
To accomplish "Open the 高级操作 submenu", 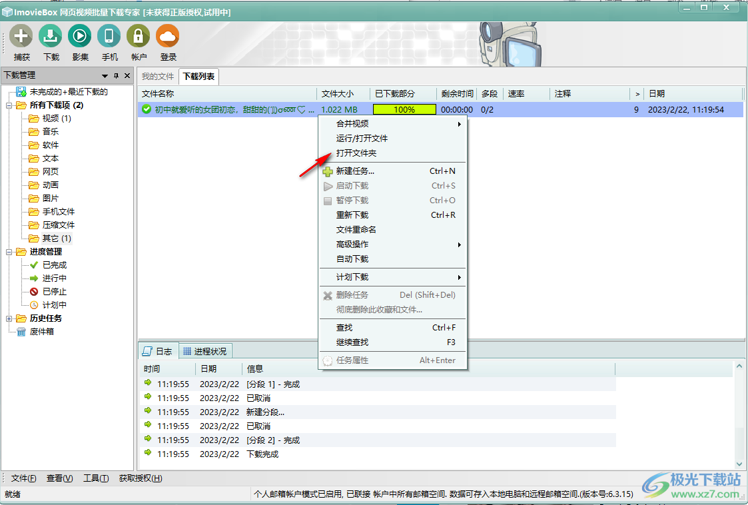I will pos(392,245).
